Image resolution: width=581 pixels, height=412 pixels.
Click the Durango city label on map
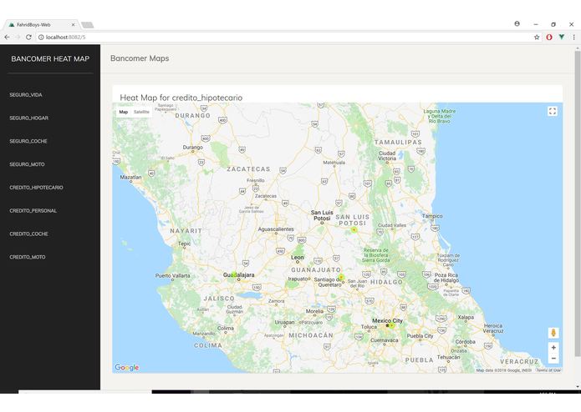coord(192,147)
